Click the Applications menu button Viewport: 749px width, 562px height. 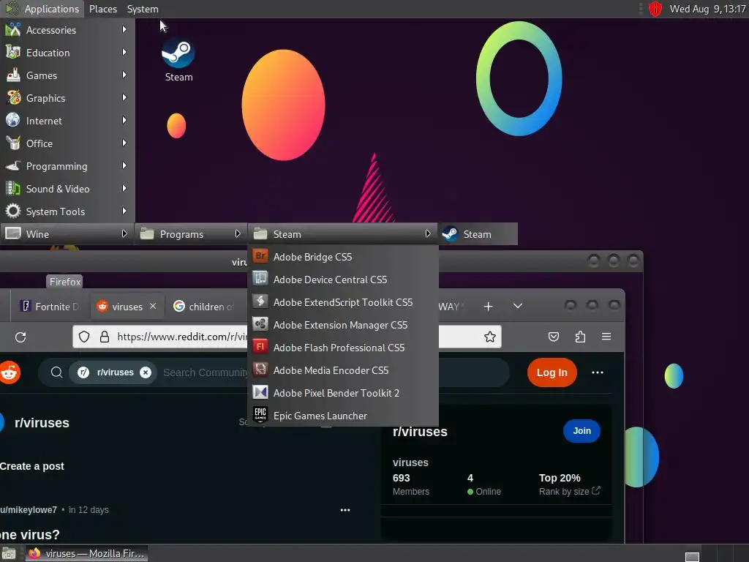(42, 9)
